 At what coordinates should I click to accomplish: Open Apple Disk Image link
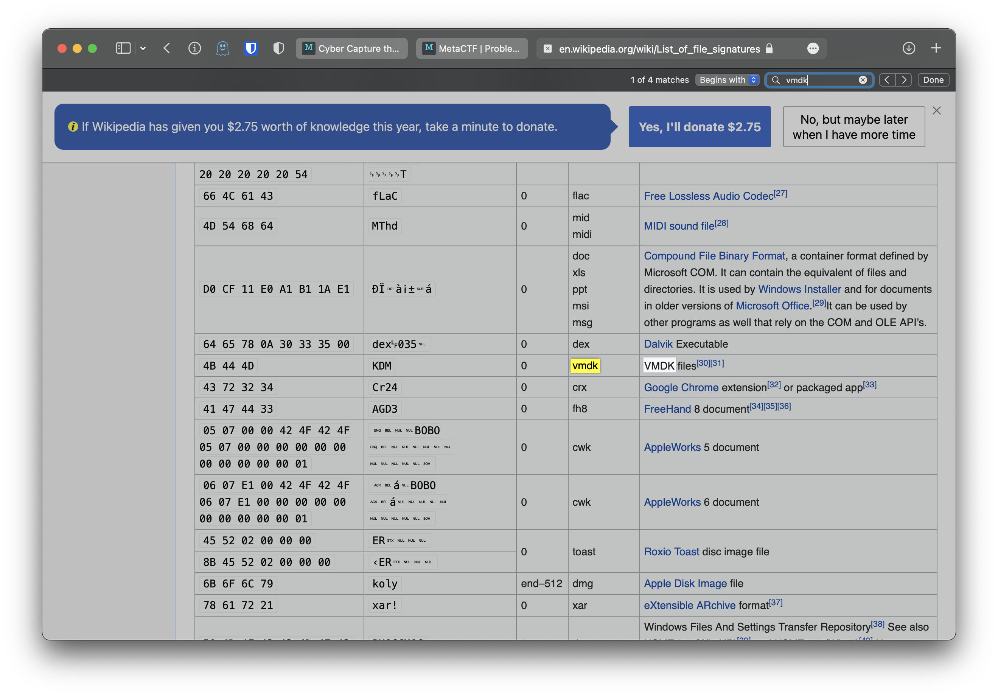[685, 583]
